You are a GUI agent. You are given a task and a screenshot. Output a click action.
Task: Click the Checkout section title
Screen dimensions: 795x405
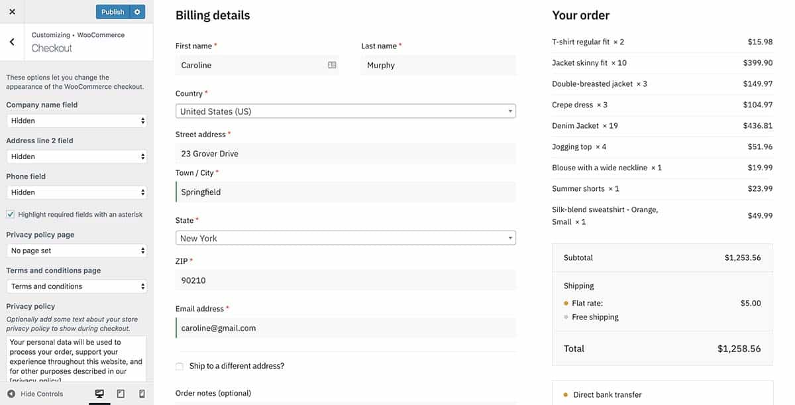[x=52, y=48]
